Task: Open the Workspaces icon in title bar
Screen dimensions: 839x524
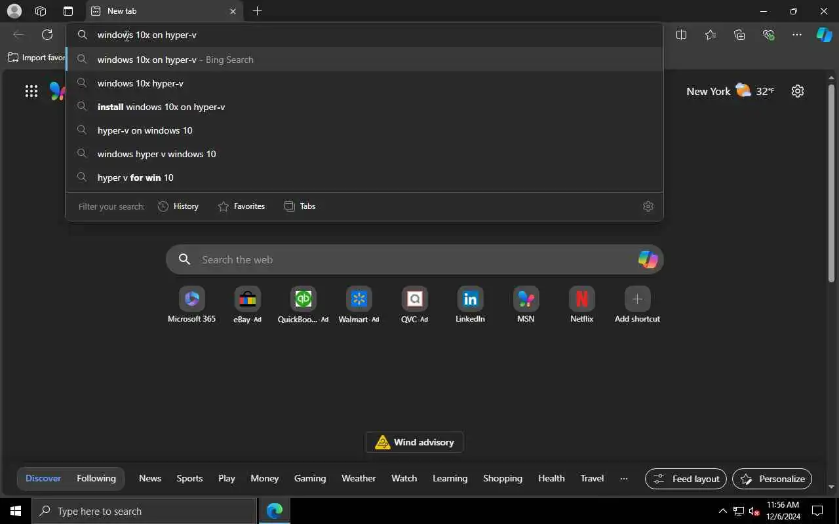Action: click(x=41, y=11)
